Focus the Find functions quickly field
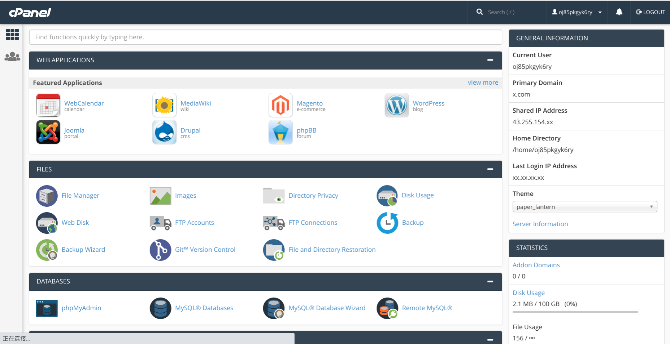The image size is (670, 344). click(x=265, y=37)
